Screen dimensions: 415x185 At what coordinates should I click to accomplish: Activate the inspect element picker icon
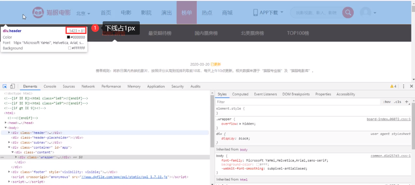click(5, 86)
